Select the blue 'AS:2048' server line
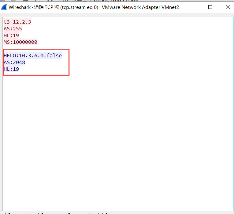Image resolution: width=234 pixels, height=214 pixels. (x=14, y=62)
